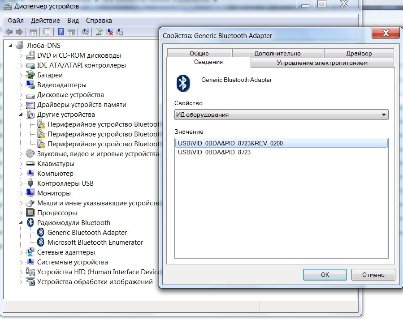The width and height of the screenshot is (403, 319).
Task: Toggle the action pane toolbar icon
Action: (x=71, y=32)
